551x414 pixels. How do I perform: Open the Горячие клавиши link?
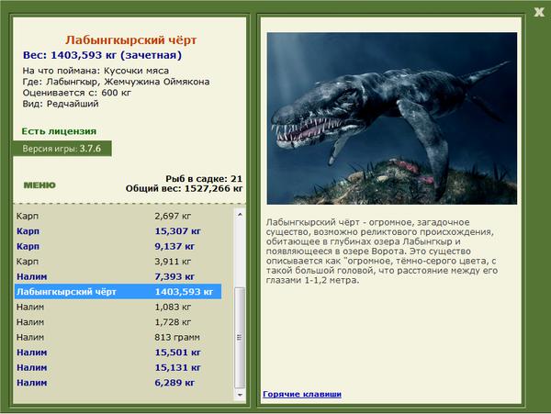302,394
